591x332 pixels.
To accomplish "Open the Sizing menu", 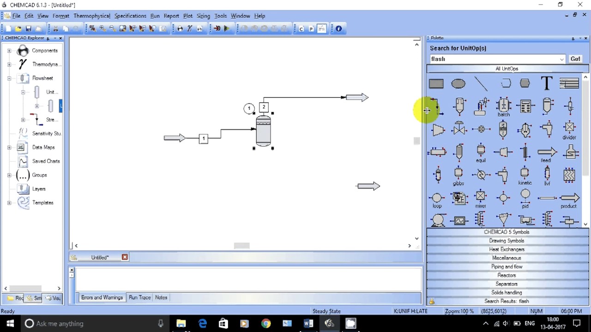I will tap(203, 16).
